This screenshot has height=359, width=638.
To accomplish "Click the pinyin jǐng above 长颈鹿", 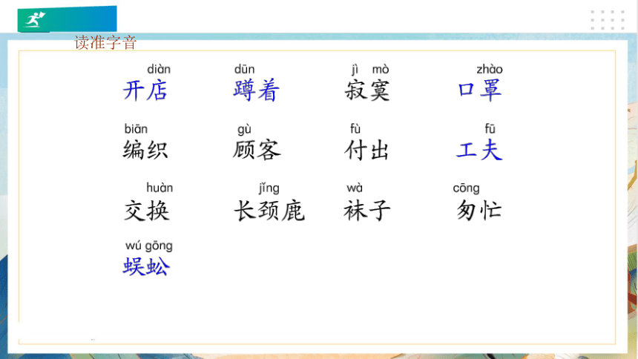I will pos(269,189).
